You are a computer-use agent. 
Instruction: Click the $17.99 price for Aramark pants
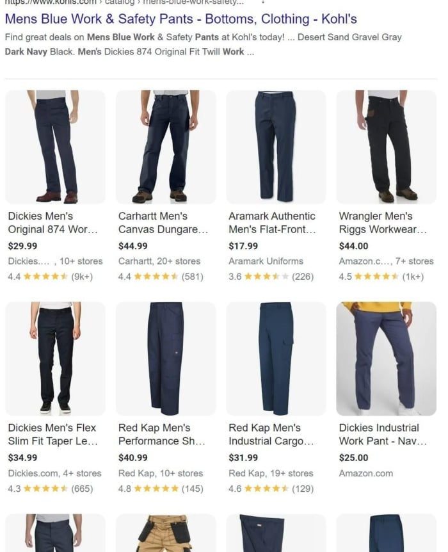[243, 246]
